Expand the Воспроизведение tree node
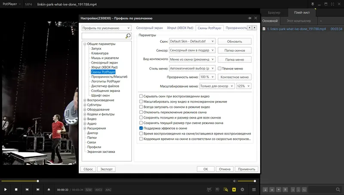This screenshot has height=195, width=344. 85,100
